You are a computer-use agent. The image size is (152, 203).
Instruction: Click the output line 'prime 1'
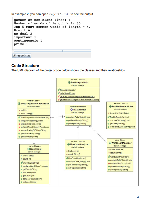point(21,44)
